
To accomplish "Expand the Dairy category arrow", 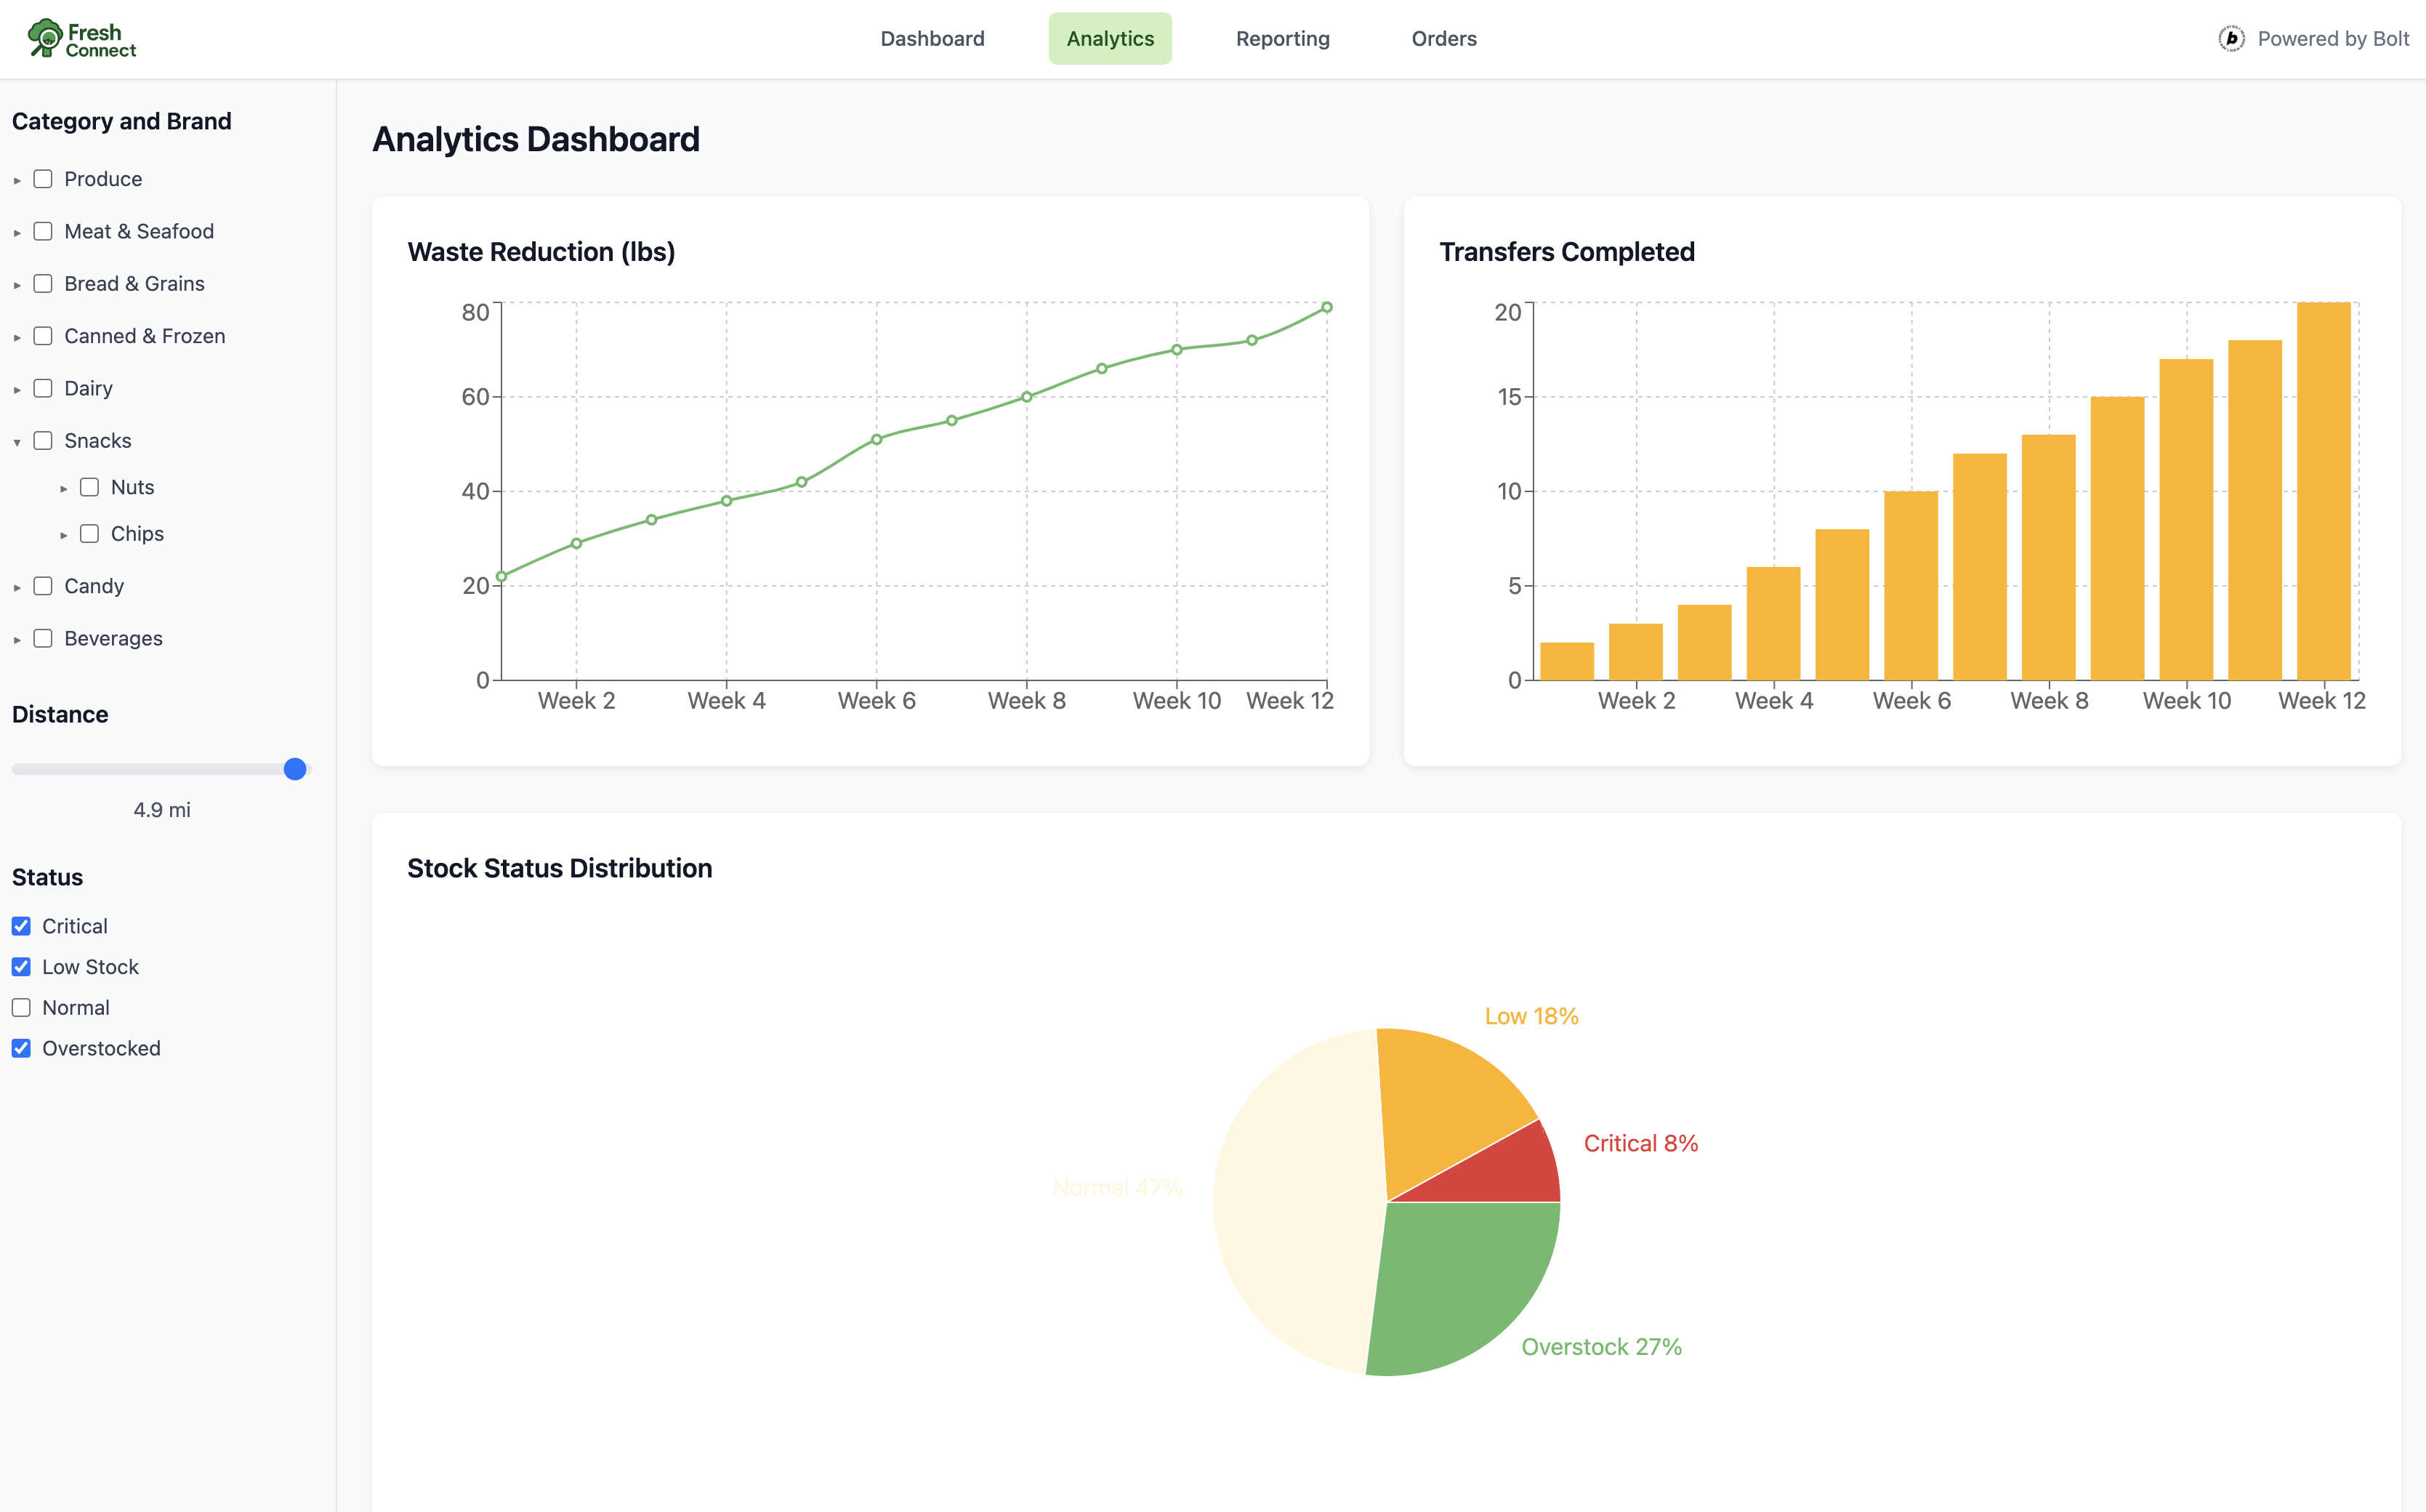I will click(x=17, y=390).
